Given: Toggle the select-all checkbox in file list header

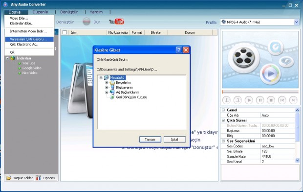Looking at the screenshot, I should click(65, 32).
